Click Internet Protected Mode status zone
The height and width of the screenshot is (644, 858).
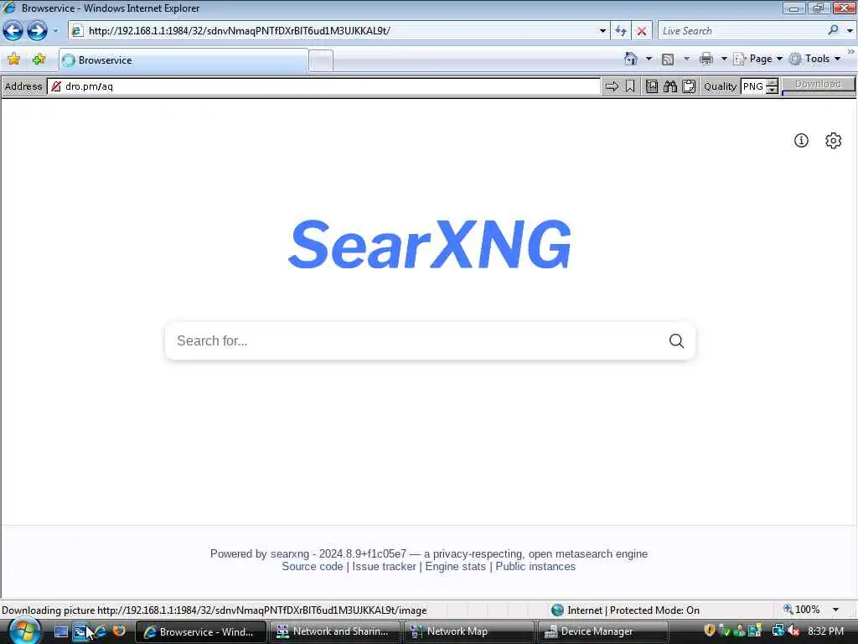pyautogui.click(x=625, y=610)
